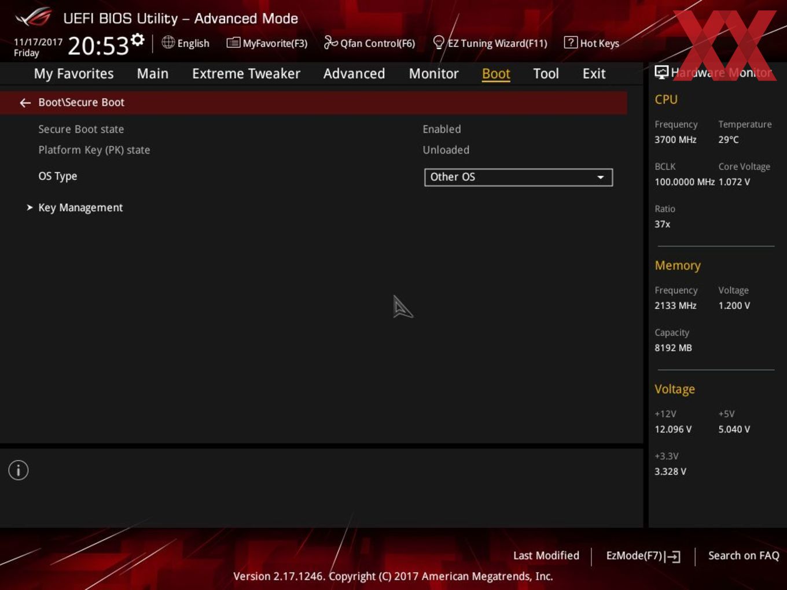This screenshot has height=590, width=787.
Task: Click CPU frequency 3700 MHz value
Action: pos(675,139)
